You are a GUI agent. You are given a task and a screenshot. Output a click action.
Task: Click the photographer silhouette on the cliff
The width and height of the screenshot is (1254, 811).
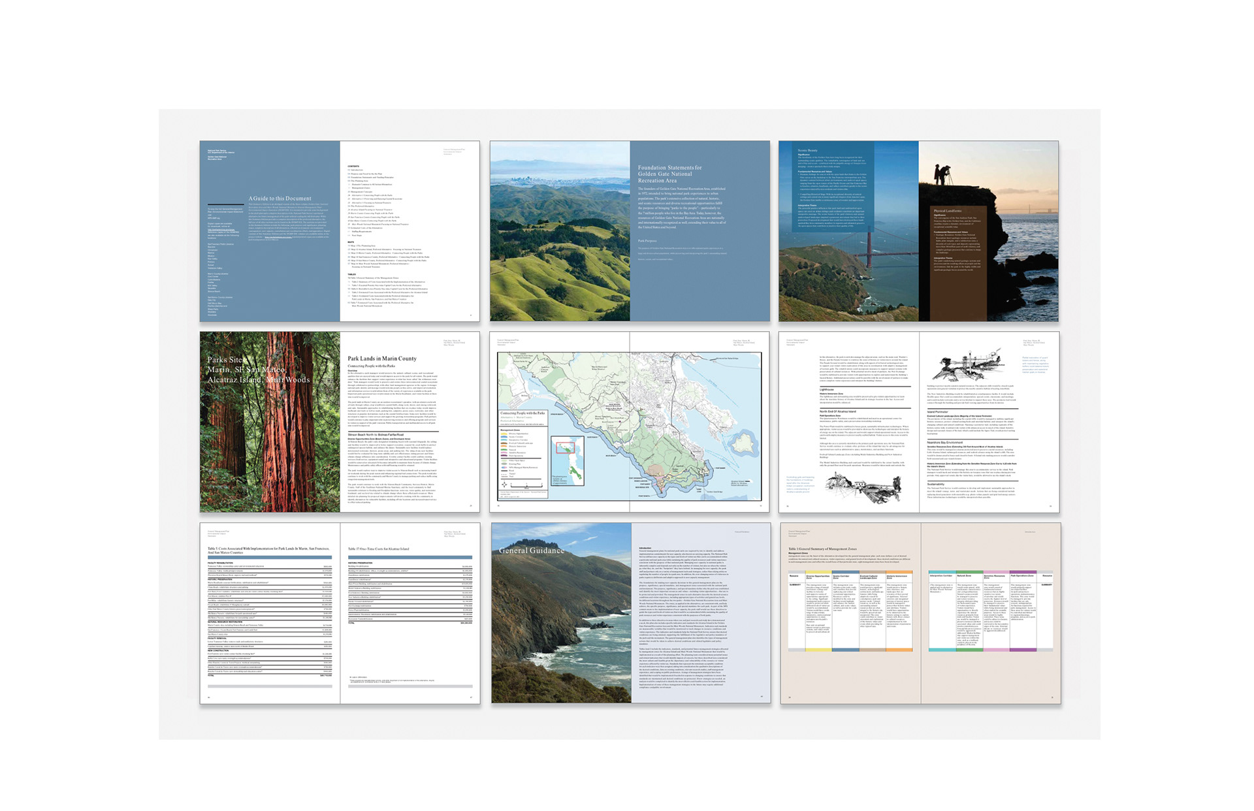942,174
